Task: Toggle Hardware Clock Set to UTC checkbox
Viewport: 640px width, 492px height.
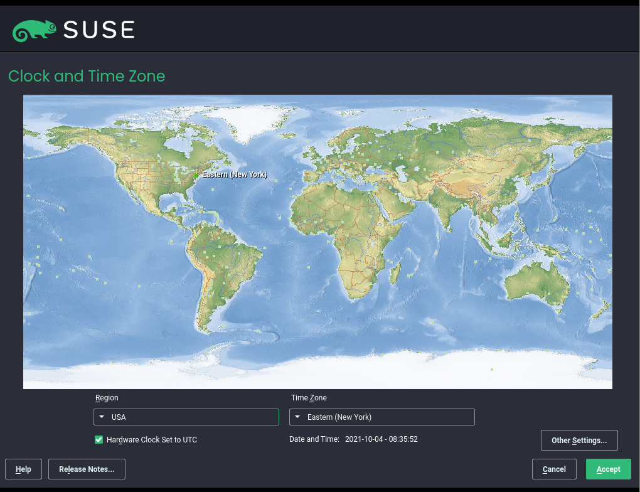Action: coord(99,440)
